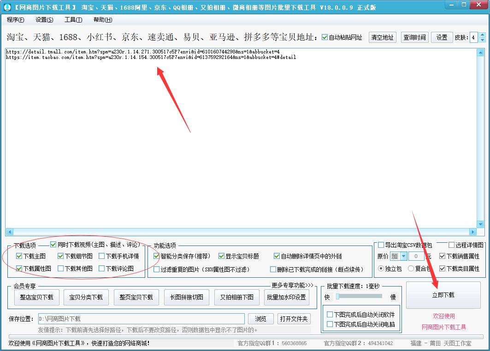Decrease the 皮肤 value with down arrow
Screen dimensions: 490x351
pyautogui.click(x=482, y=40)
